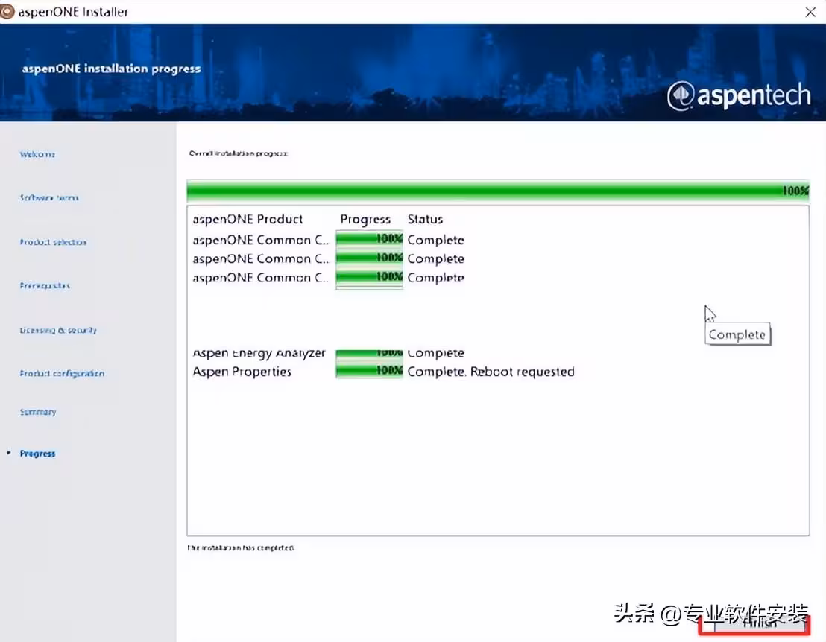Open the Prerequisites step in sidebar
This screenshot has height=642, width=826.
pyautogui.click(x=45, y=286)
